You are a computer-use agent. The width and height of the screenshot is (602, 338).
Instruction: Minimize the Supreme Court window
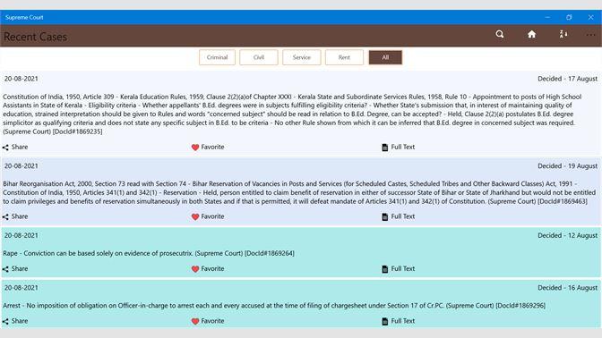[x=547, y=17]
